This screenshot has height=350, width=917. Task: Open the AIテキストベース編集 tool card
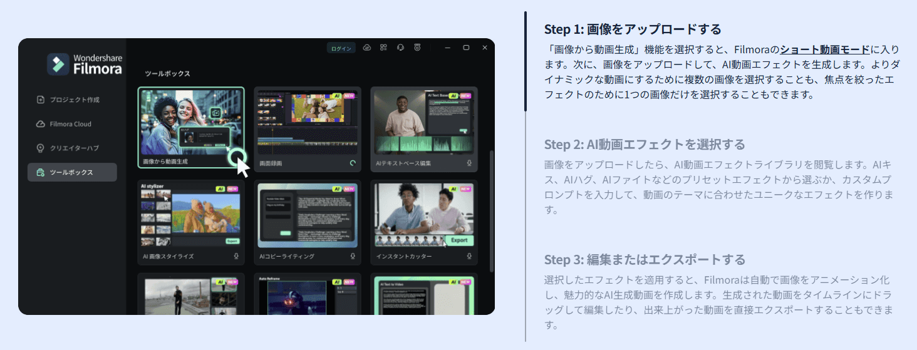point(424,129)
